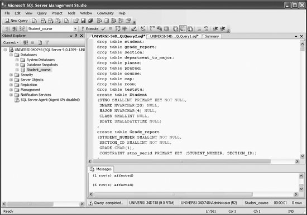Open the Student_course database dropdown
Viewport: 307px width, 215px height.
(x=75, y=29)
